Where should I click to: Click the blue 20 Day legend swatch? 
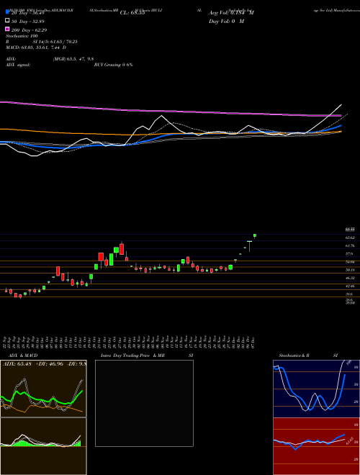tap(7, 12)
